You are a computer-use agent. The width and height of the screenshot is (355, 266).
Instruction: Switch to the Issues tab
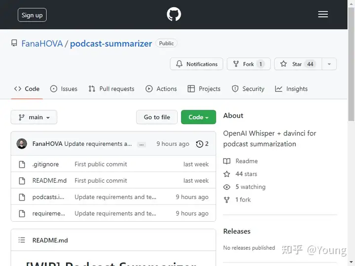click(x=64, y=89)
